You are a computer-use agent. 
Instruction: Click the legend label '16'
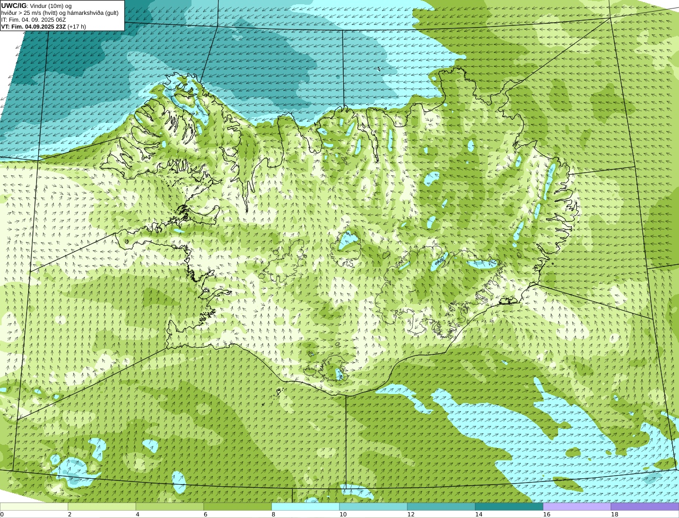click(546, 514)
